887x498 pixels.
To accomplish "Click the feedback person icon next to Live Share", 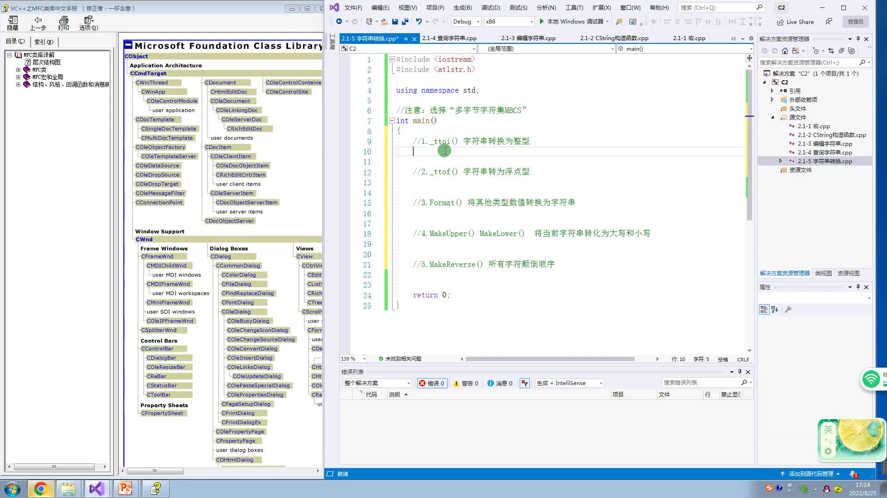I will pos(829,22).
